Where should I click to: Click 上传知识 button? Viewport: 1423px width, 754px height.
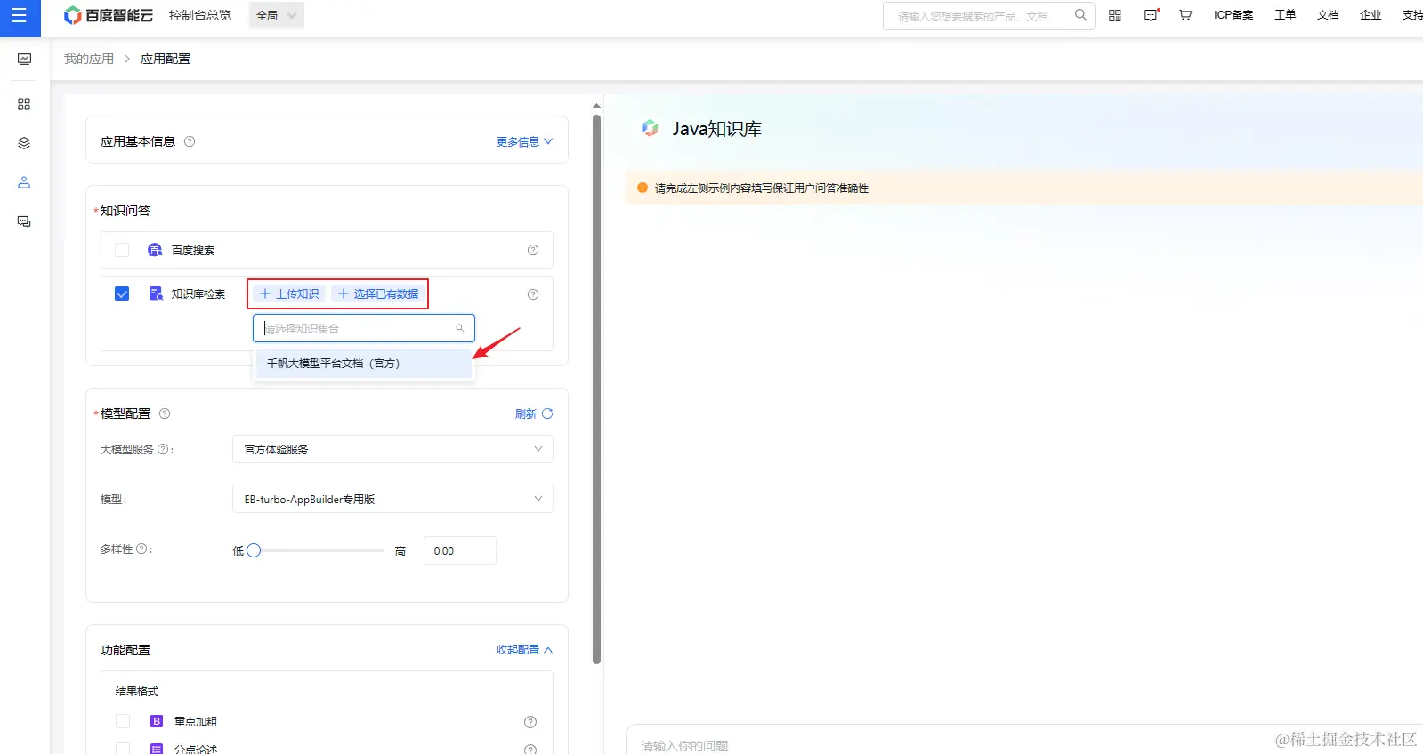(x=289, y=293)
